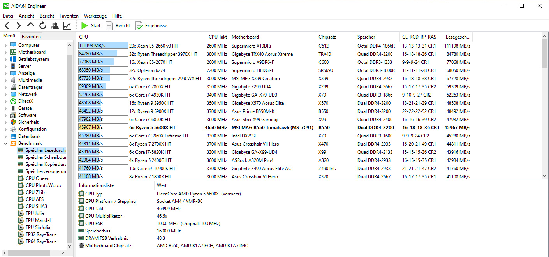Expand the Motherboard tree node
The width and height of the screenshot is (549, 257).
coord(5,52)
